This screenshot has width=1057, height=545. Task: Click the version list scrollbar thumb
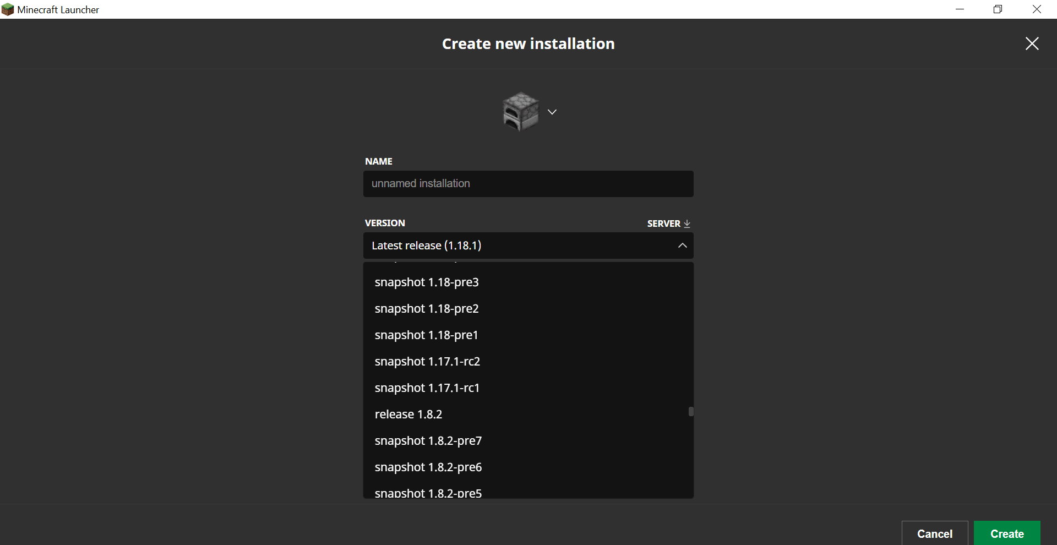point(690,411)
